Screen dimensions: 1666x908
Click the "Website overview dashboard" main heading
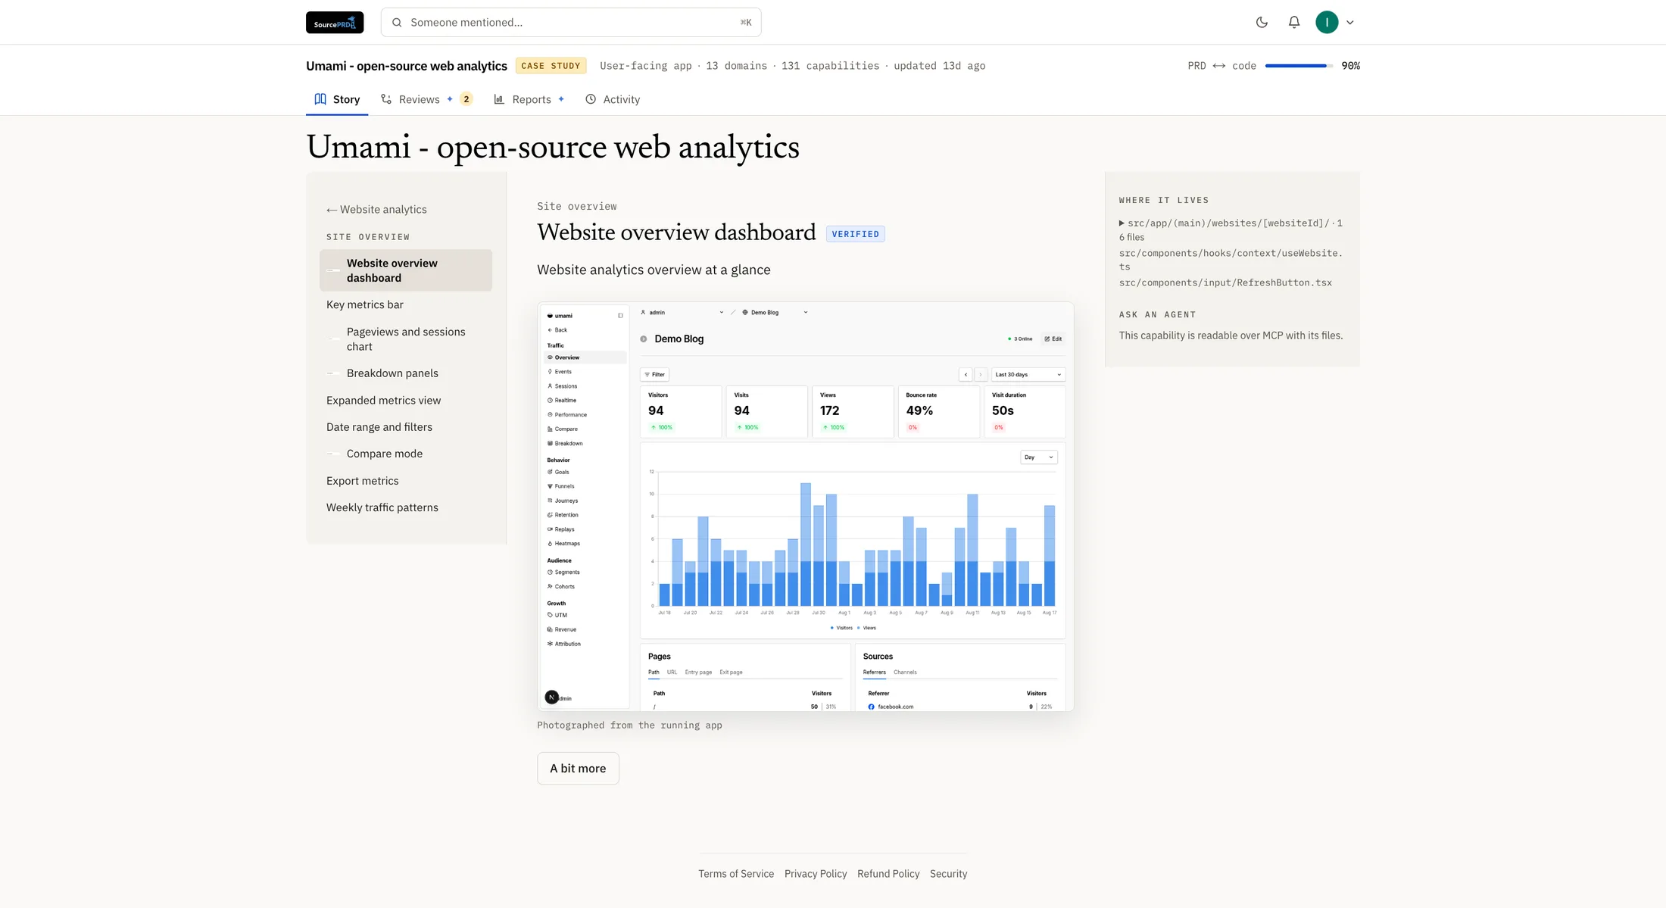pos(676,232)
